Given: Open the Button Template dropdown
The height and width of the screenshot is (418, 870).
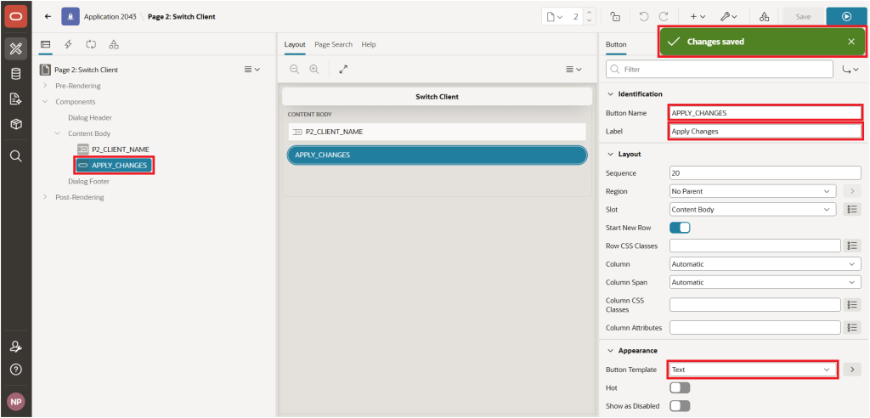Looking at the screenshot, I should pyautogui.click(x=753, y=370).
